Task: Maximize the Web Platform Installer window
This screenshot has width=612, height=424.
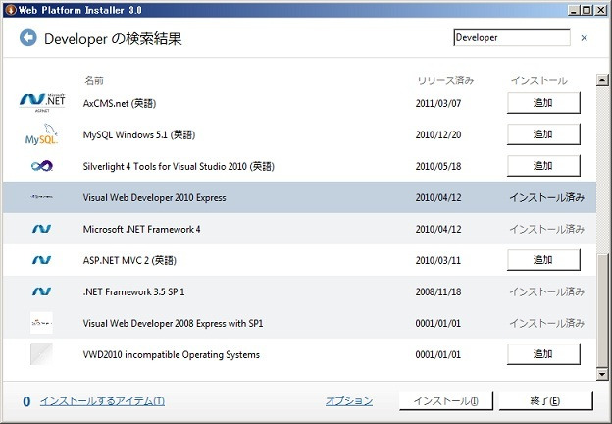Action: tap(586, 10)
